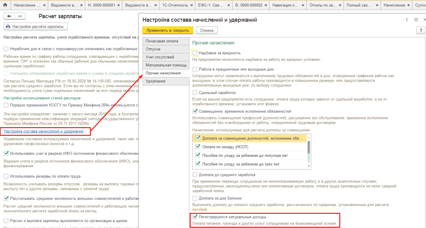
Task: Open Настройки использования статей расходов link
Action: (x=42, y=98)
